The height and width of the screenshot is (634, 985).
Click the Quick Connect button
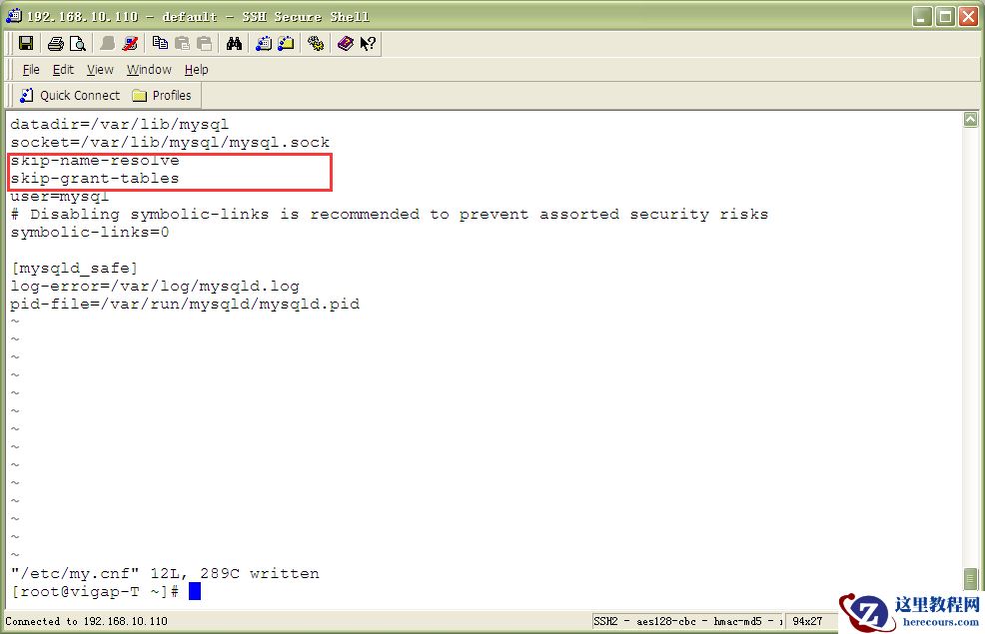pos(70,96)
